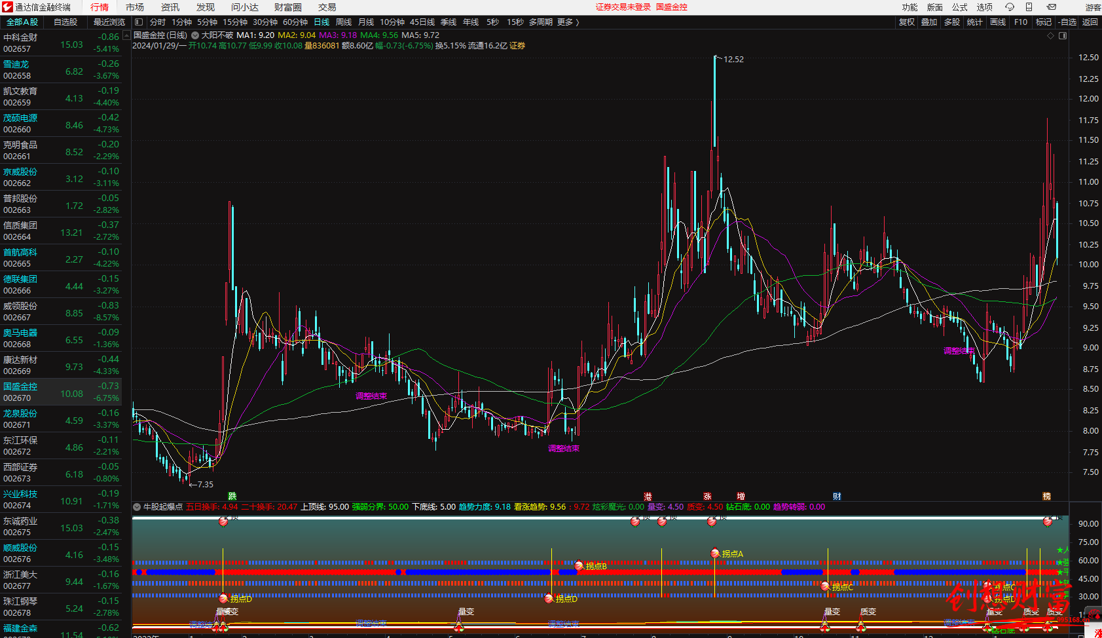
Task: Open the 问小达 menu tab
Action: [245, 7]
